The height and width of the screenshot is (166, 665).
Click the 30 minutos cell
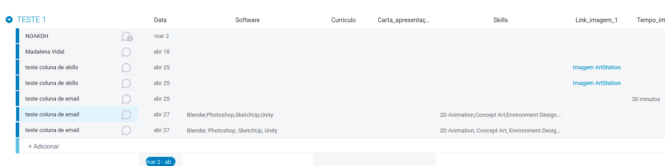pos(646,99)
